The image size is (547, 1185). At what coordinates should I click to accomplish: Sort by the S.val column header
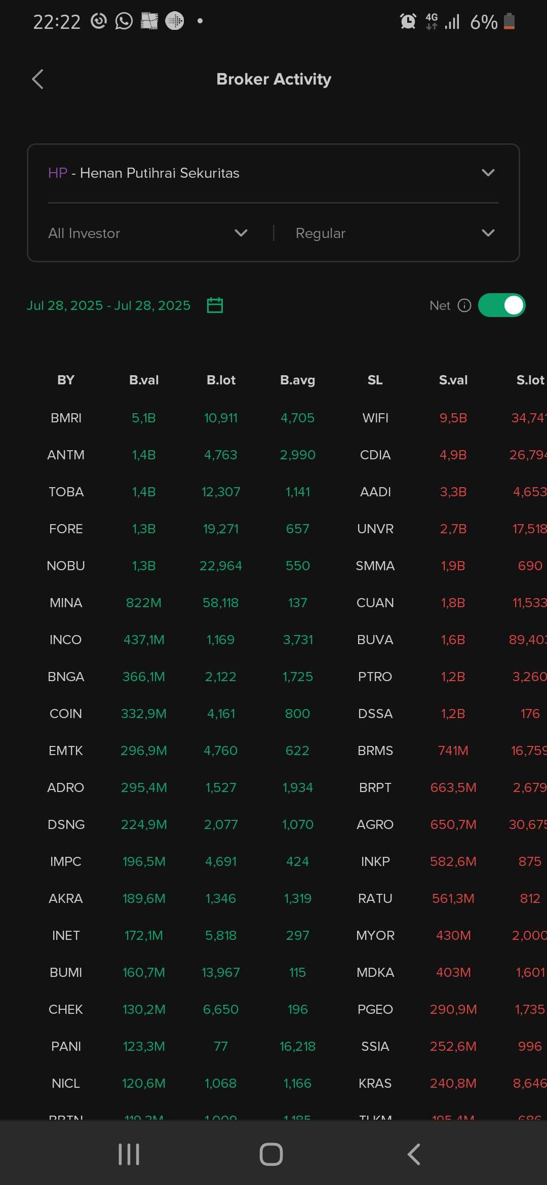(x=453, y=380)
